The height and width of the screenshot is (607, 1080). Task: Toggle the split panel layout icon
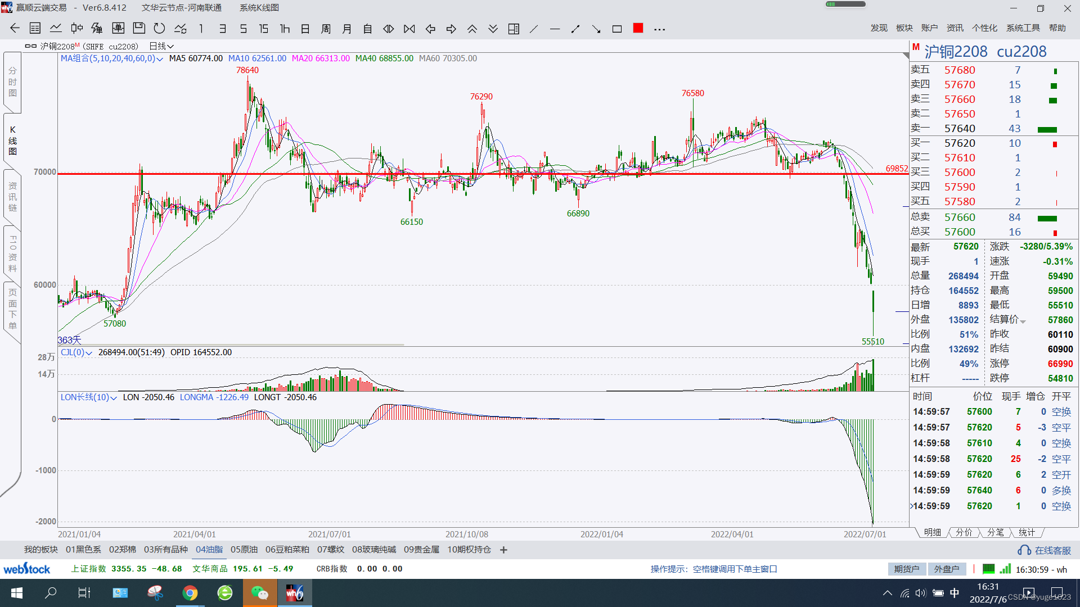coord(514,29)
